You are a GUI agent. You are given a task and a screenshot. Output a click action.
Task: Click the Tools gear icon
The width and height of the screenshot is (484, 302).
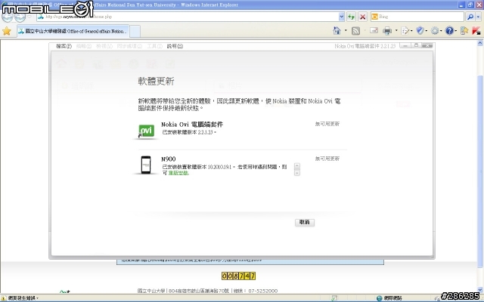tap(435, 31)
